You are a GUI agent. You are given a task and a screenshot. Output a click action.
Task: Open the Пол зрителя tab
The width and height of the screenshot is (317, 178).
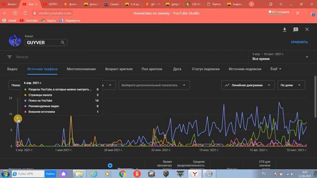[x=152, y=69]
